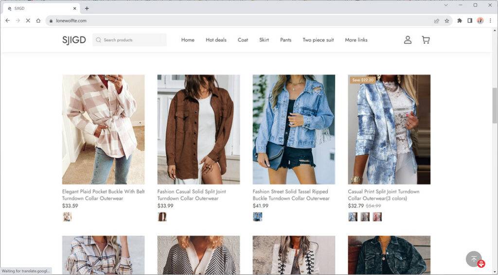Screen dimensions: 498x275
Task: Select second grey swatch under $32.79
Action: [365, 217]
